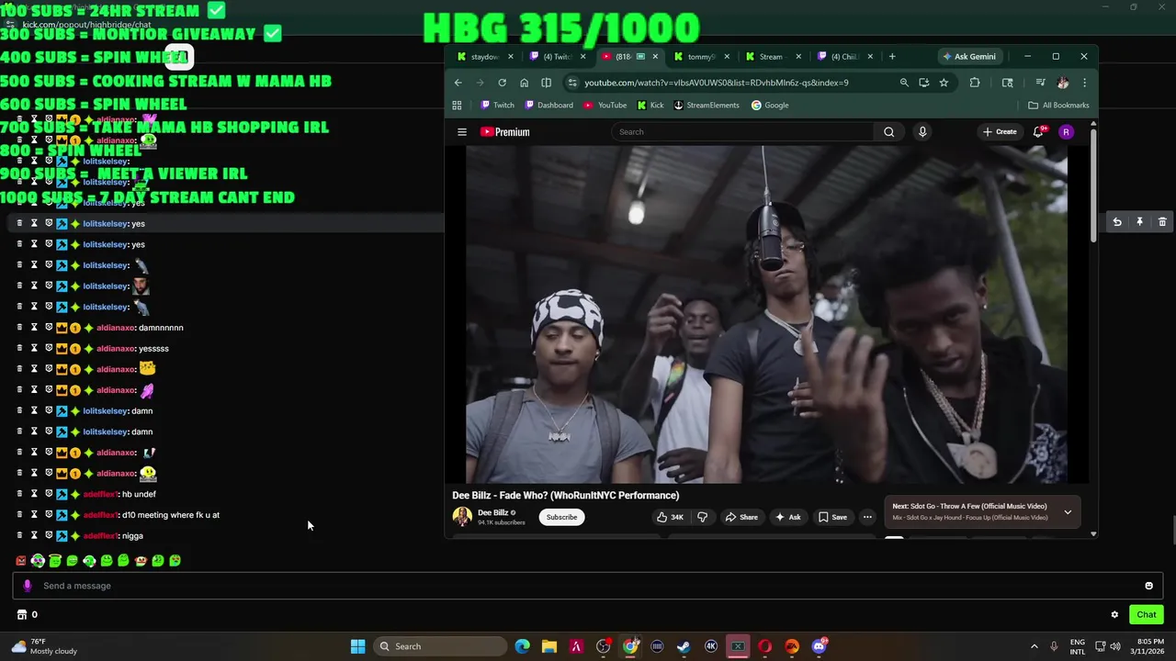1176x661 pixels.
Task: Click Send a message chat input
Action: click(588, 586)
